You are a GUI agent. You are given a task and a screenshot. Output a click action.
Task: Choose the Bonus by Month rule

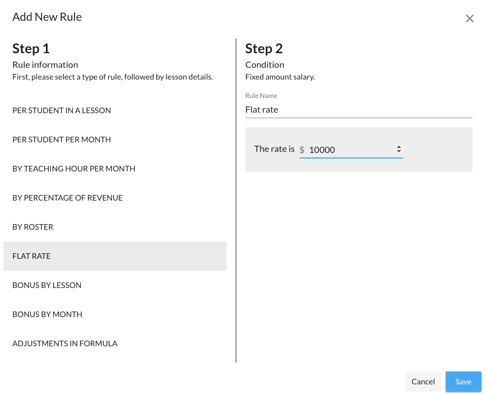[47, 314]
